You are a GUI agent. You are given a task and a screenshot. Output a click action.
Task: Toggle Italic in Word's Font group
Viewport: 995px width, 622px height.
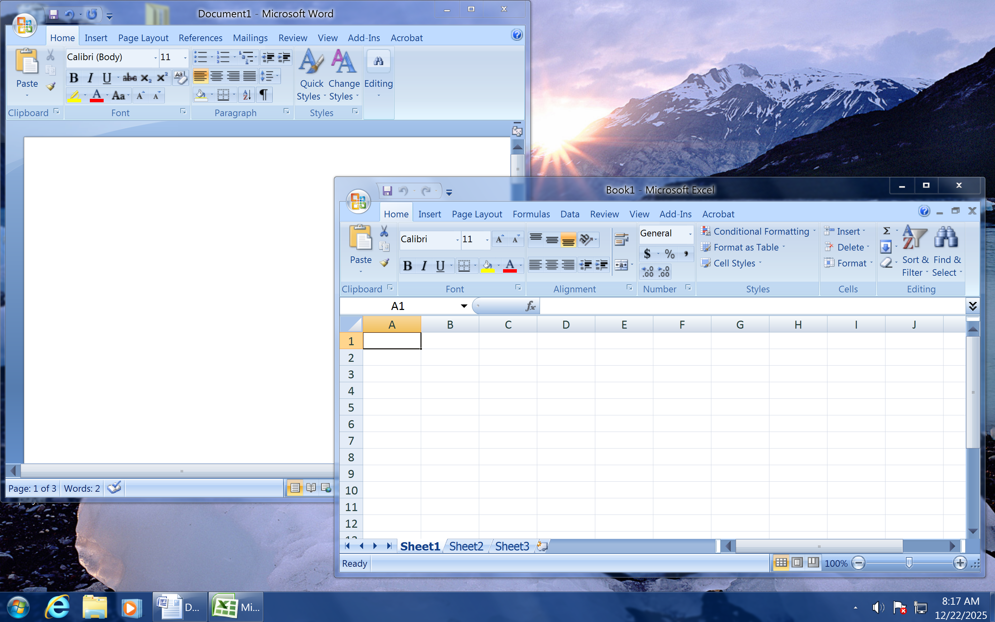click(90, 77)
